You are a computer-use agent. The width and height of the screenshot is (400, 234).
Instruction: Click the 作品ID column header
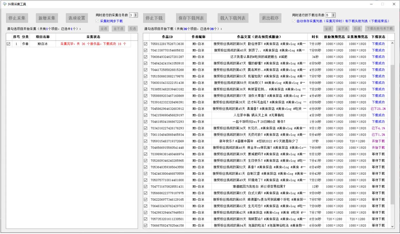coord(167,37)
